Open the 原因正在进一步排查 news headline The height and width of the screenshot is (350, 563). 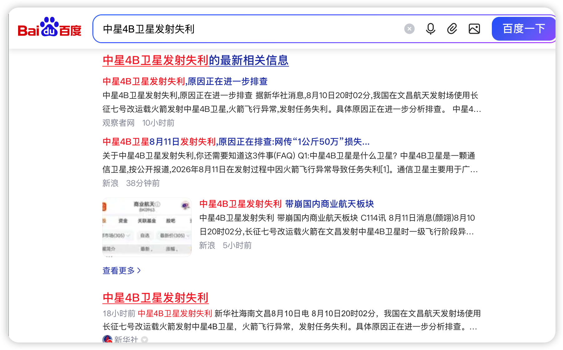click(x=185, y=81)
